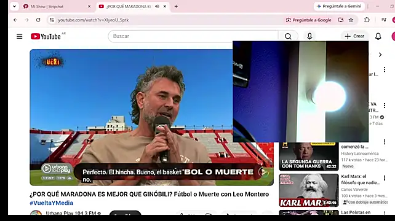
Task: Close the YouTube Maradona tab
Action: pos(165,7)
